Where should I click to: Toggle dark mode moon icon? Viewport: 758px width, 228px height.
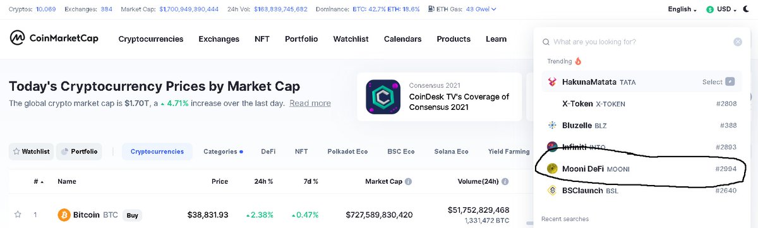745,9
